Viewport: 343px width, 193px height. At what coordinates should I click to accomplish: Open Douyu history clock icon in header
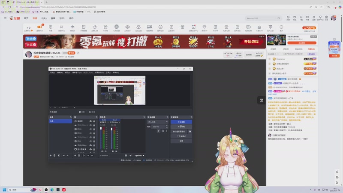pos(288,17)
